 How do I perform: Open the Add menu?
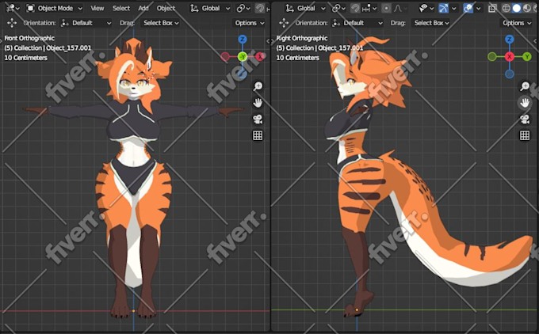(143, 8)
